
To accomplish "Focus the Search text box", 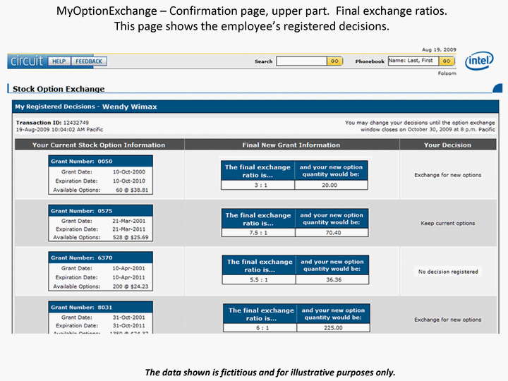I will (301, 61).
